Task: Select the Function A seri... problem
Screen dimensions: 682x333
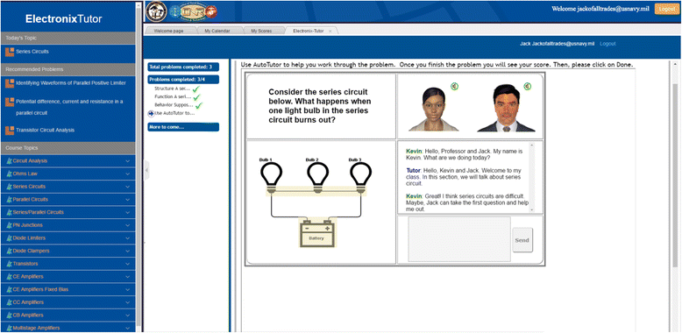Action: click(x=172, y=97)
